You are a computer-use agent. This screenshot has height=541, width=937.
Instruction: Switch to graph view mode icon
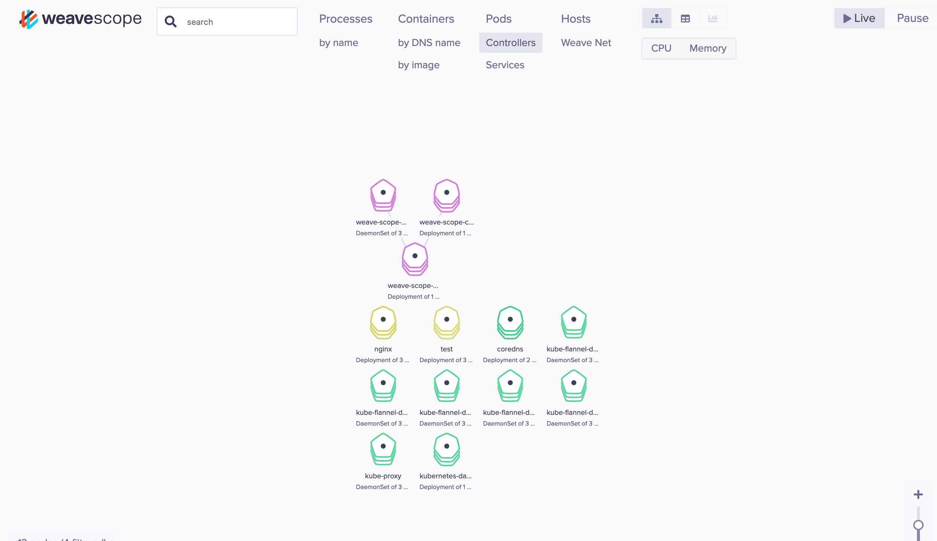(656, 19)
